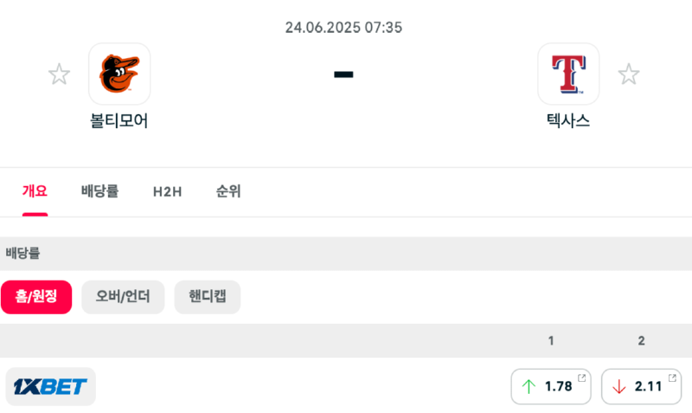Screen dimensions: 692x413
Task: Open the Texas Rangers team logo
Action: [568, 74]
